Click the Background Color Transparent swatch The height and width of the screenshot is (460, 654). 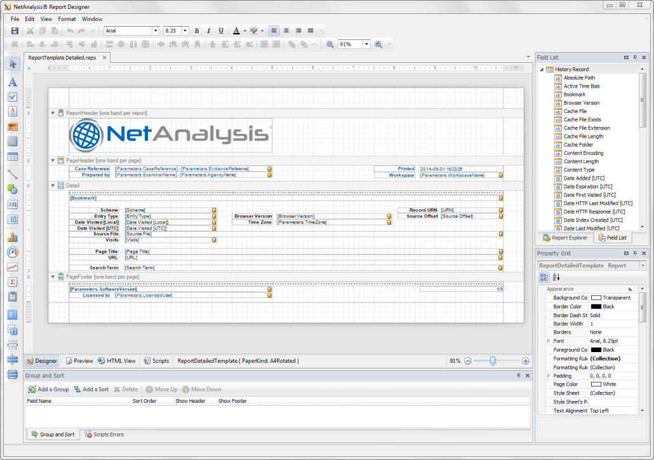596,298
